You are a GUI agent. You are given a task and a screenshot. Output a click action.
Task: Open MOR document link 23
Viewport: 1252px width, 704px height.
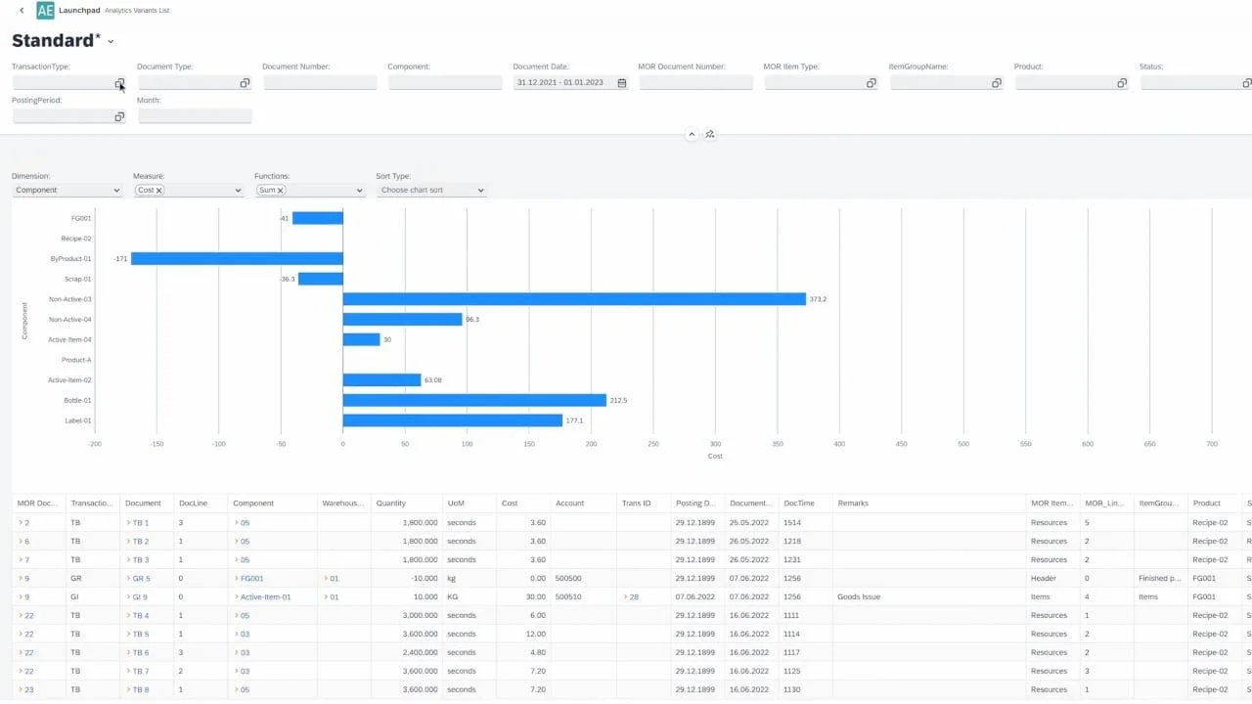click(x=28, y=690)
